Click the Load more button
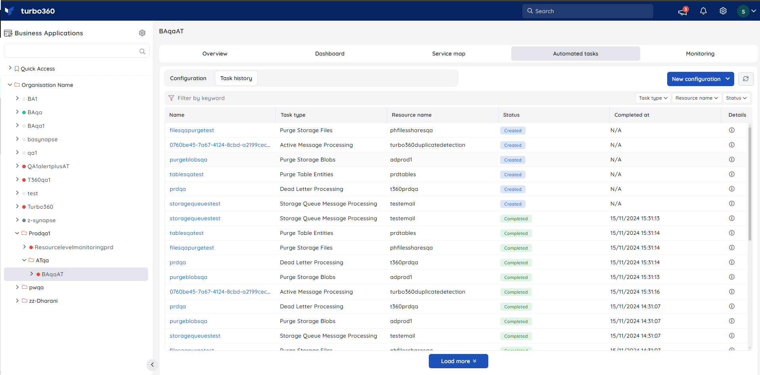 coord(459,361)
